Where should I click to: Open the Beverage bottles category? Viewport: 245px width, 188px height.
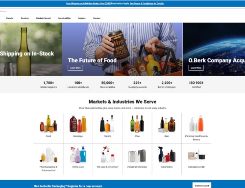point(78,124)
